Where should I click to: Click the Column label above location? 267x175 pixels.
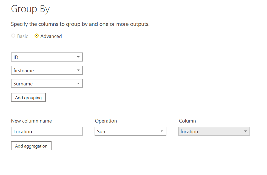click(187, 121)
